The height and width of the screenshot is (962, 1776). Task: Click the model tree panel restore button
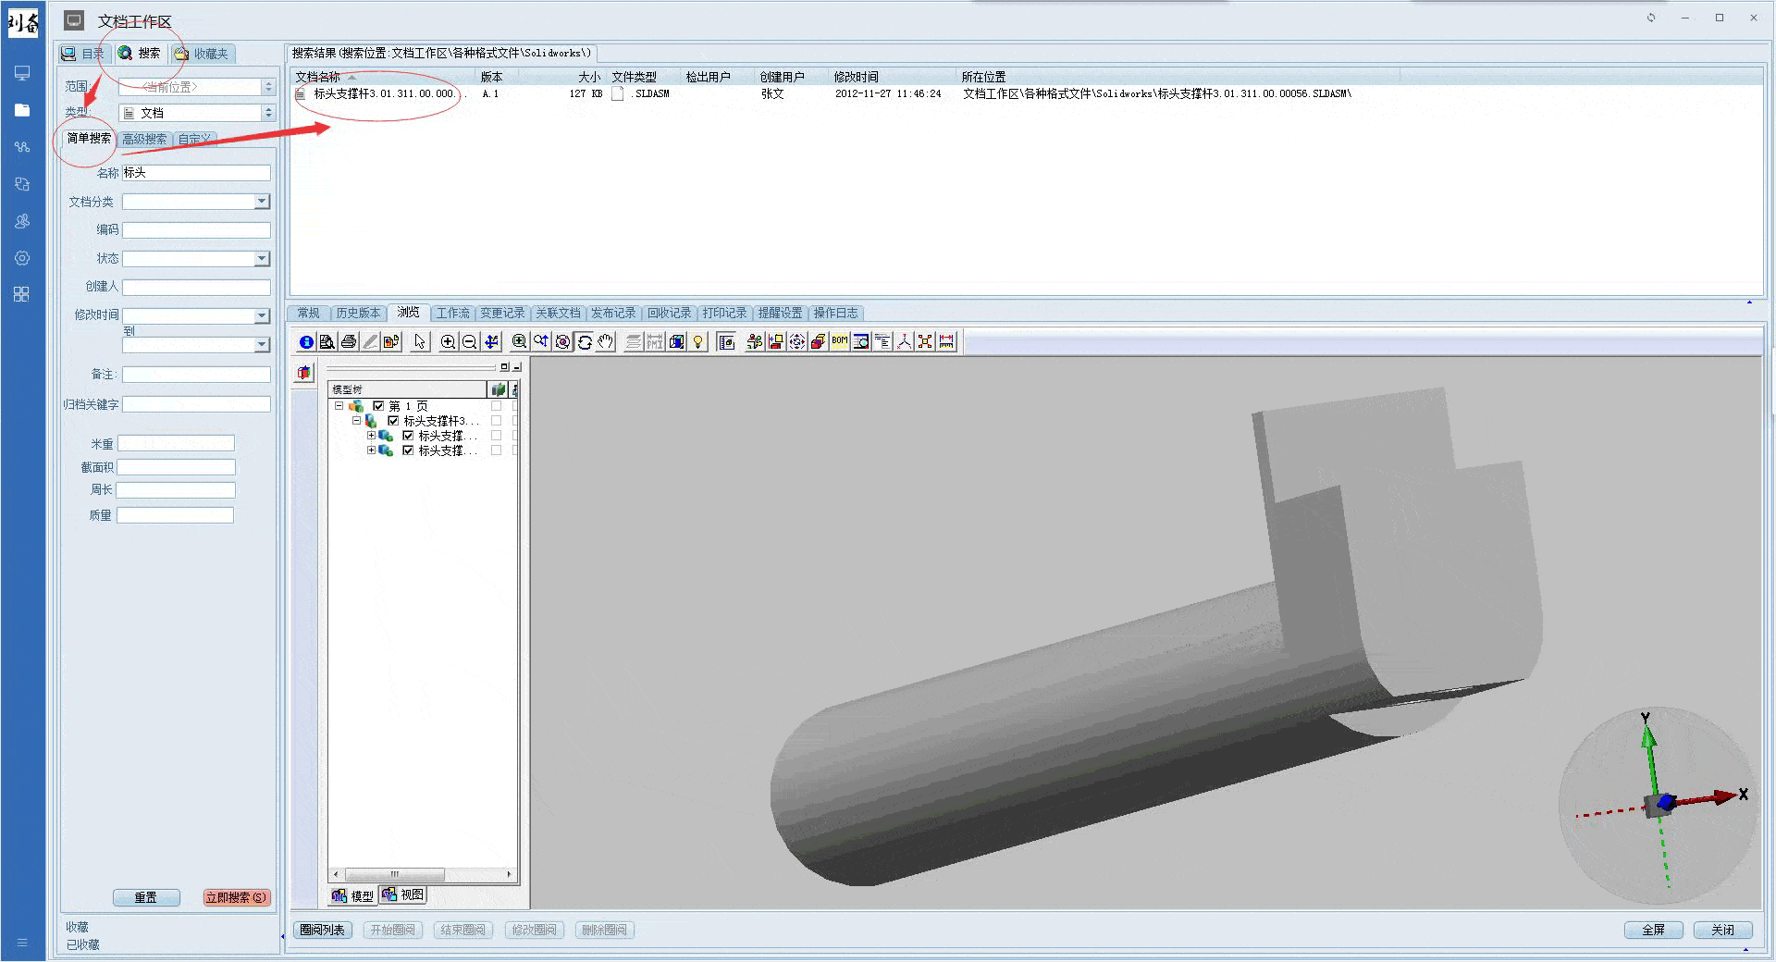point(504,367)
